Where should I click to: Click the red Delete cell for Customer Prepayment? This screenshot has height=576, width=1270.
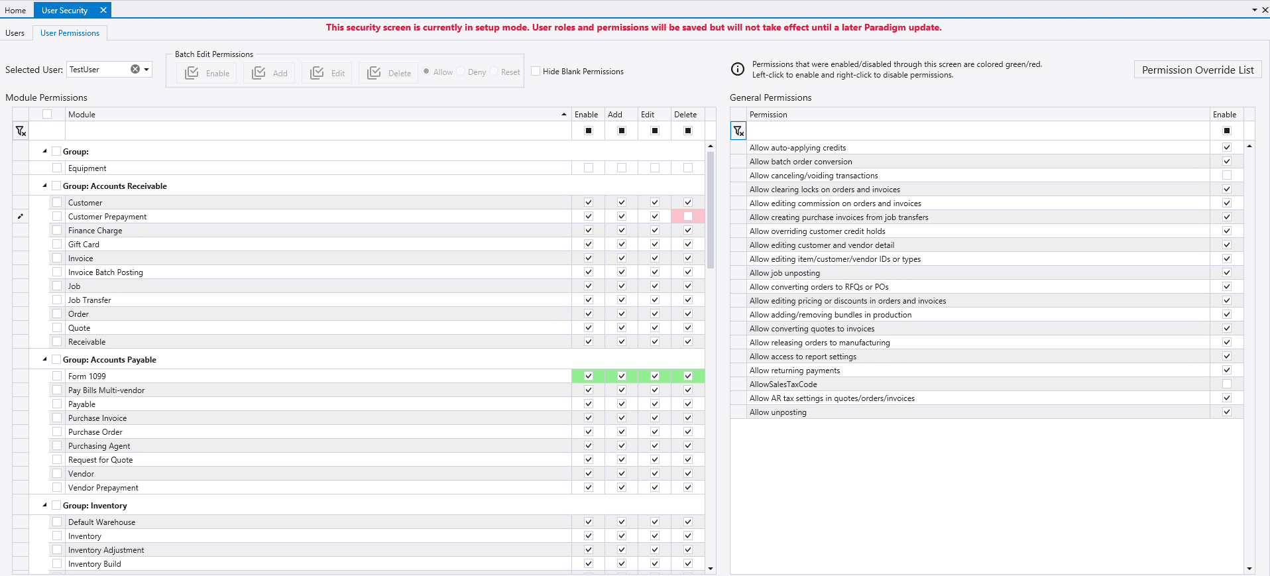click(x=688, y=217)
